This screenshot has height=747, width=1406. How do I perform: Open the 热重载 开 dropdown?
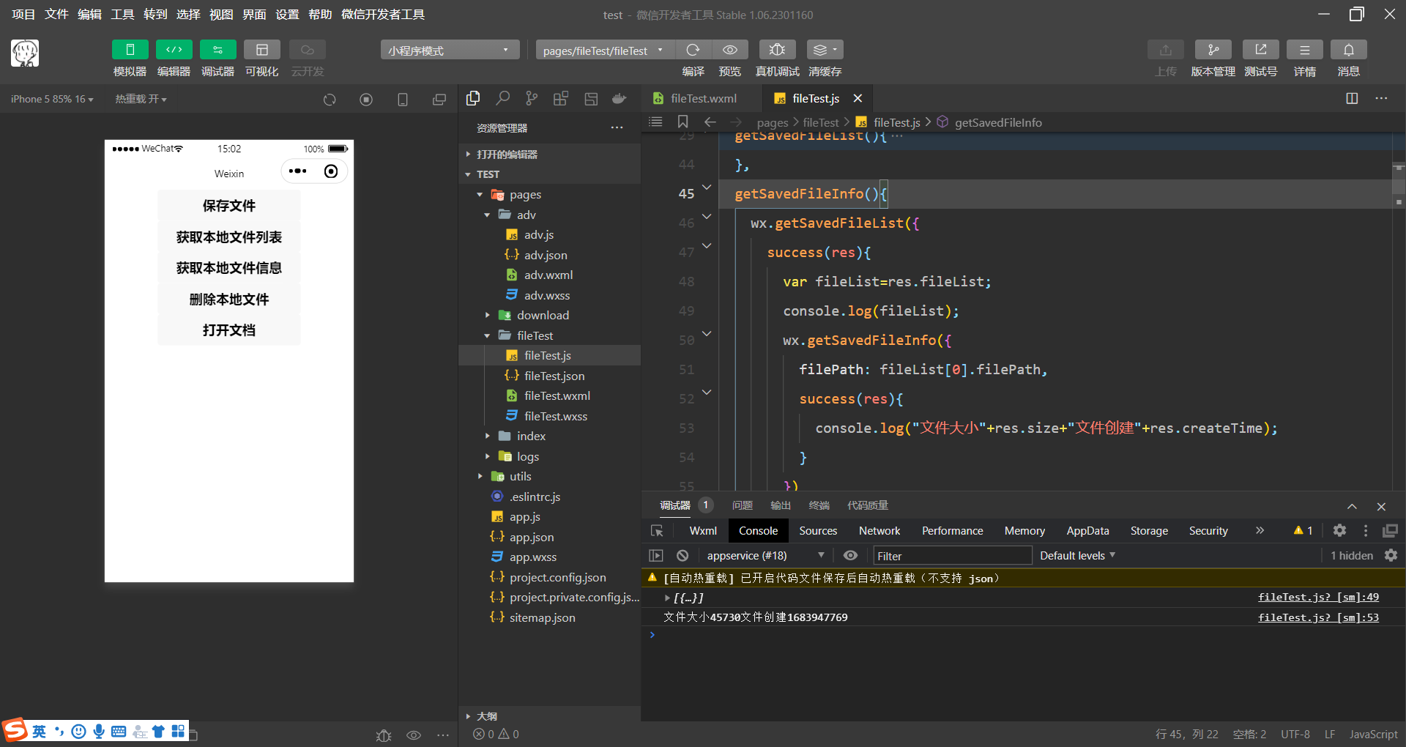[141, 99]
